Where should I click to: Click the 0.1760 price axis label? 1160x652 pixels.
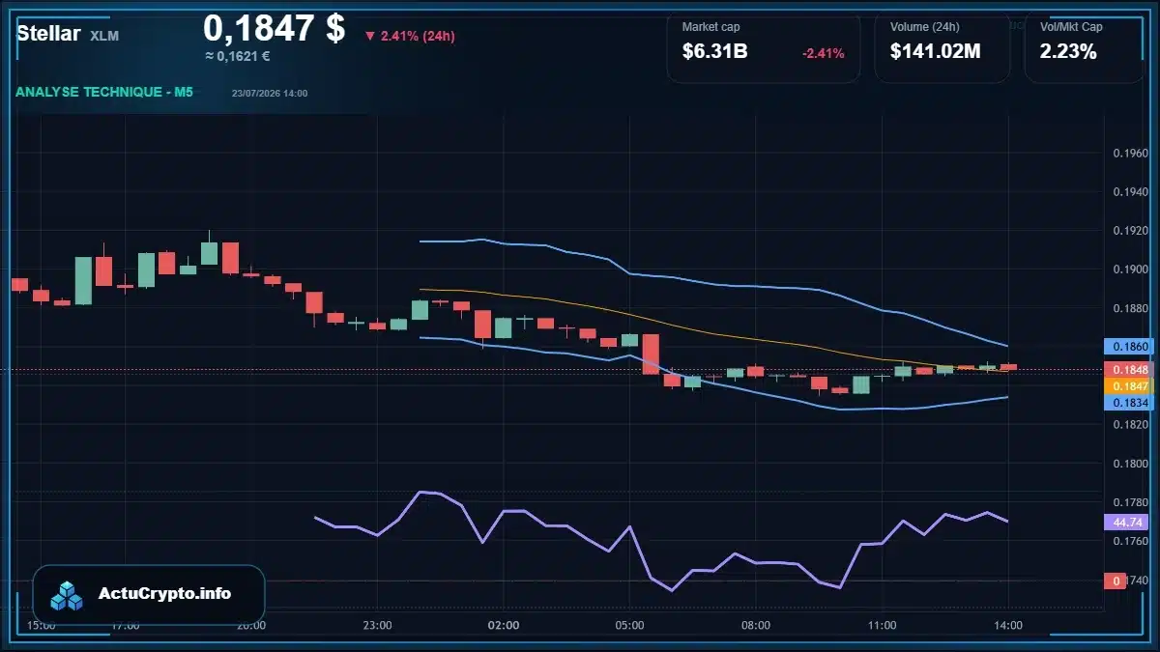[1130, 541]
